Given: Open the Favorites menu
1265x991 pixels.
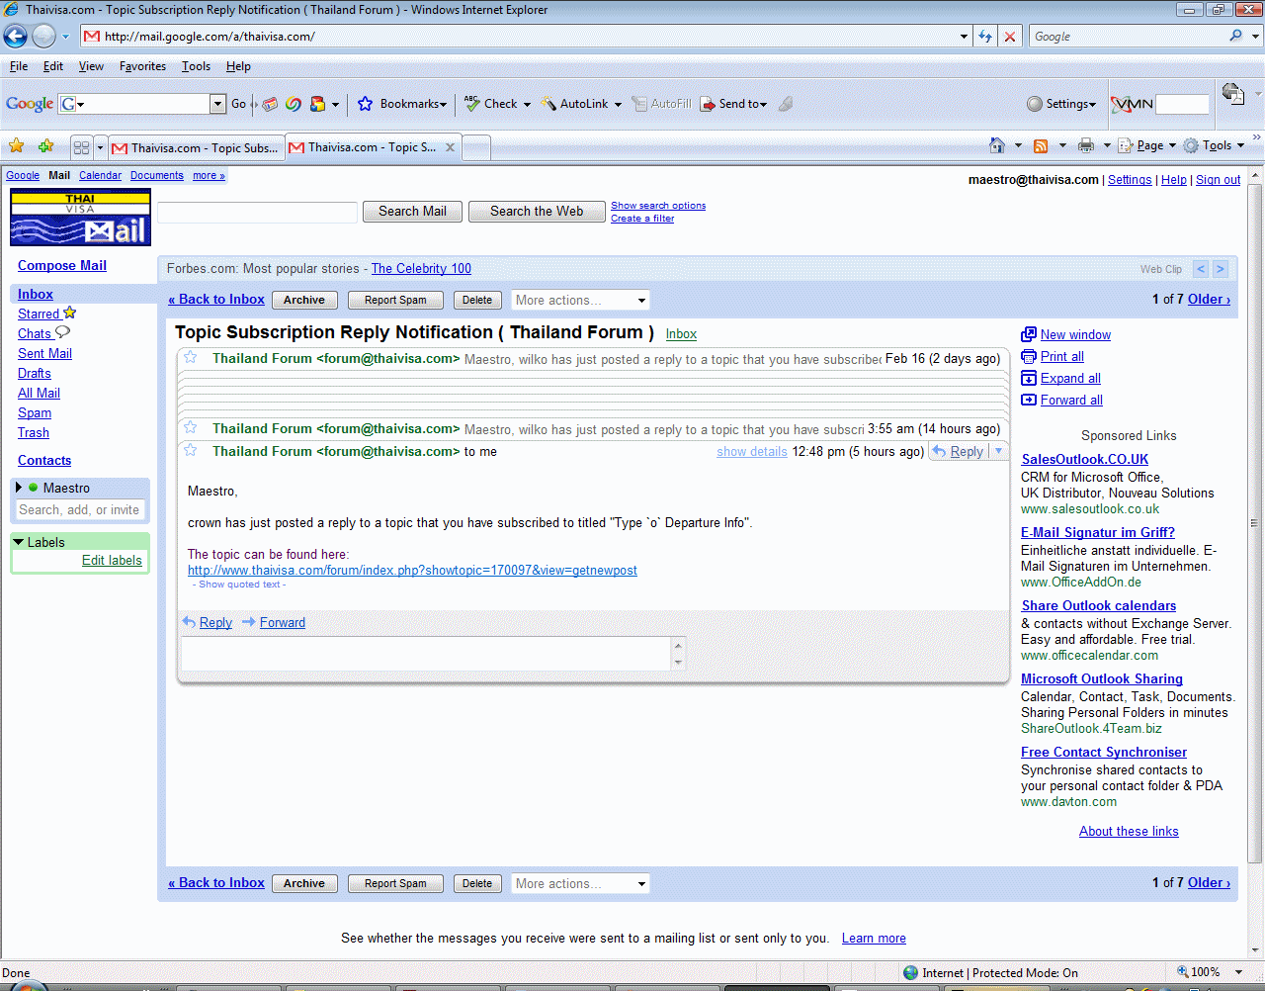Looking at the screenshot, I should [x=142, y=66].
